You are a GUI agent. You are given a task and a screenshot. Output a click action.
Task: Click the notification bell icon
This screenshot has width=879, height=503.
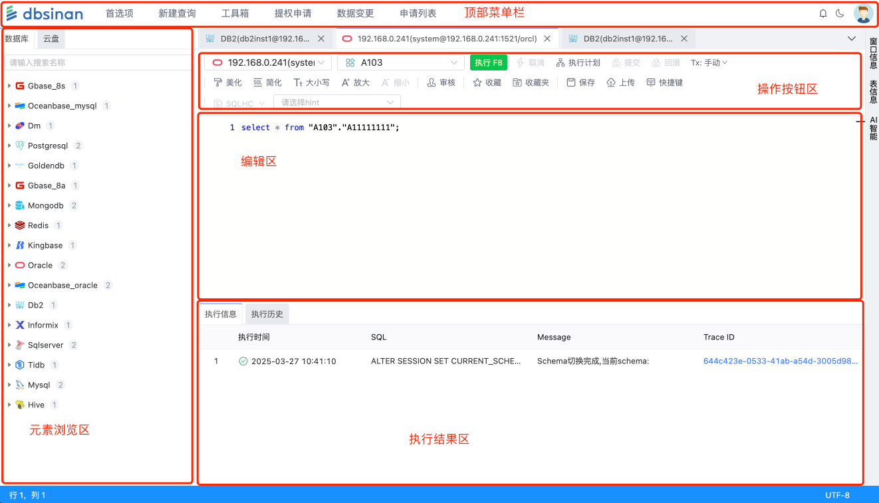(823, 13)
